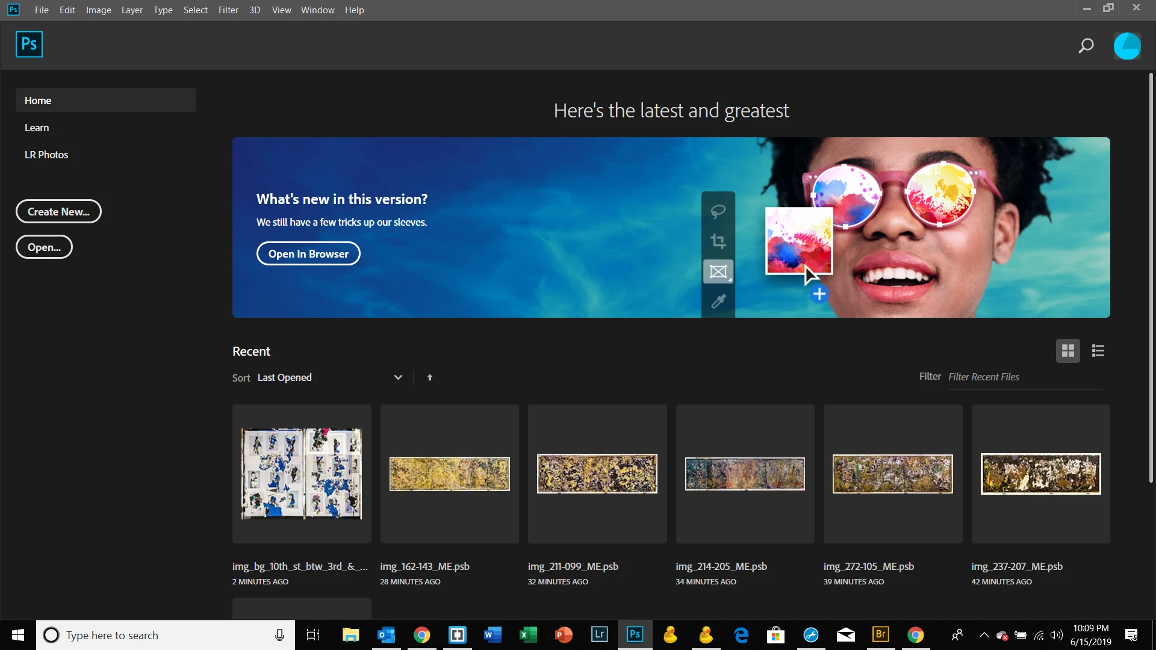Expand the Last Opened sort dropdown

397,377
